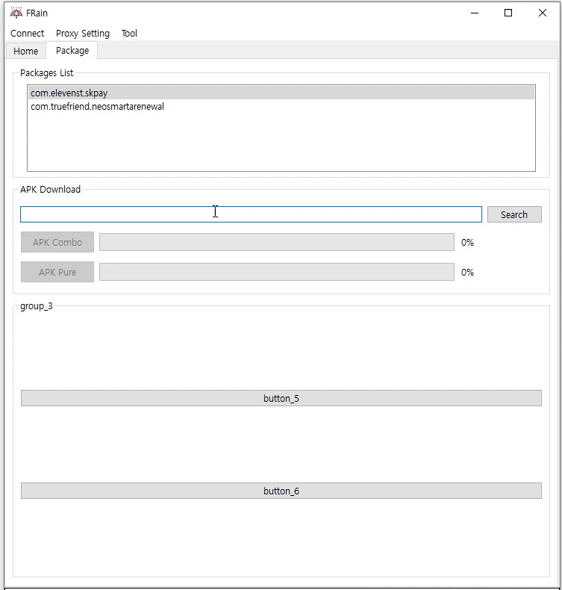The height and width of the screenshot is (590, 562).
Task: Click the APK Pure progress bar
Action: [277, 272]
